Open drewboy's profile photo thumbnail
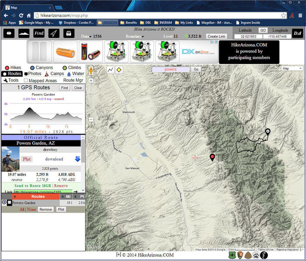Image resolution: width=306 pixels, height=261 pixels. pos(10,159)
